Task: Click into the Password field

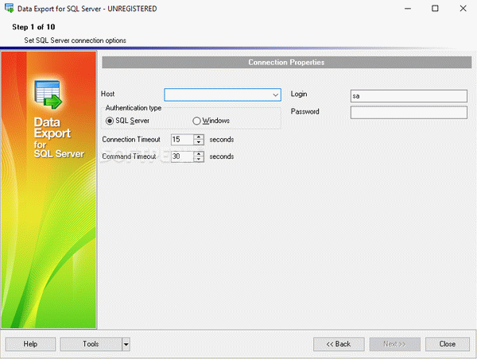Action: coord(409,112)
